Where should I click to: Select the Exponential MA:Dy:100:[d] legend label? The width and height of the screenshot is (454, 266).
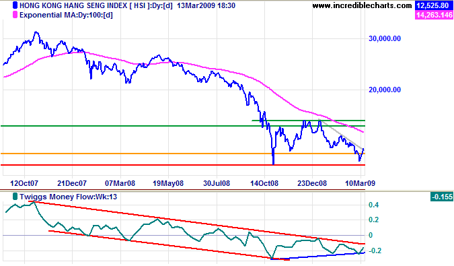pos(66,15)
